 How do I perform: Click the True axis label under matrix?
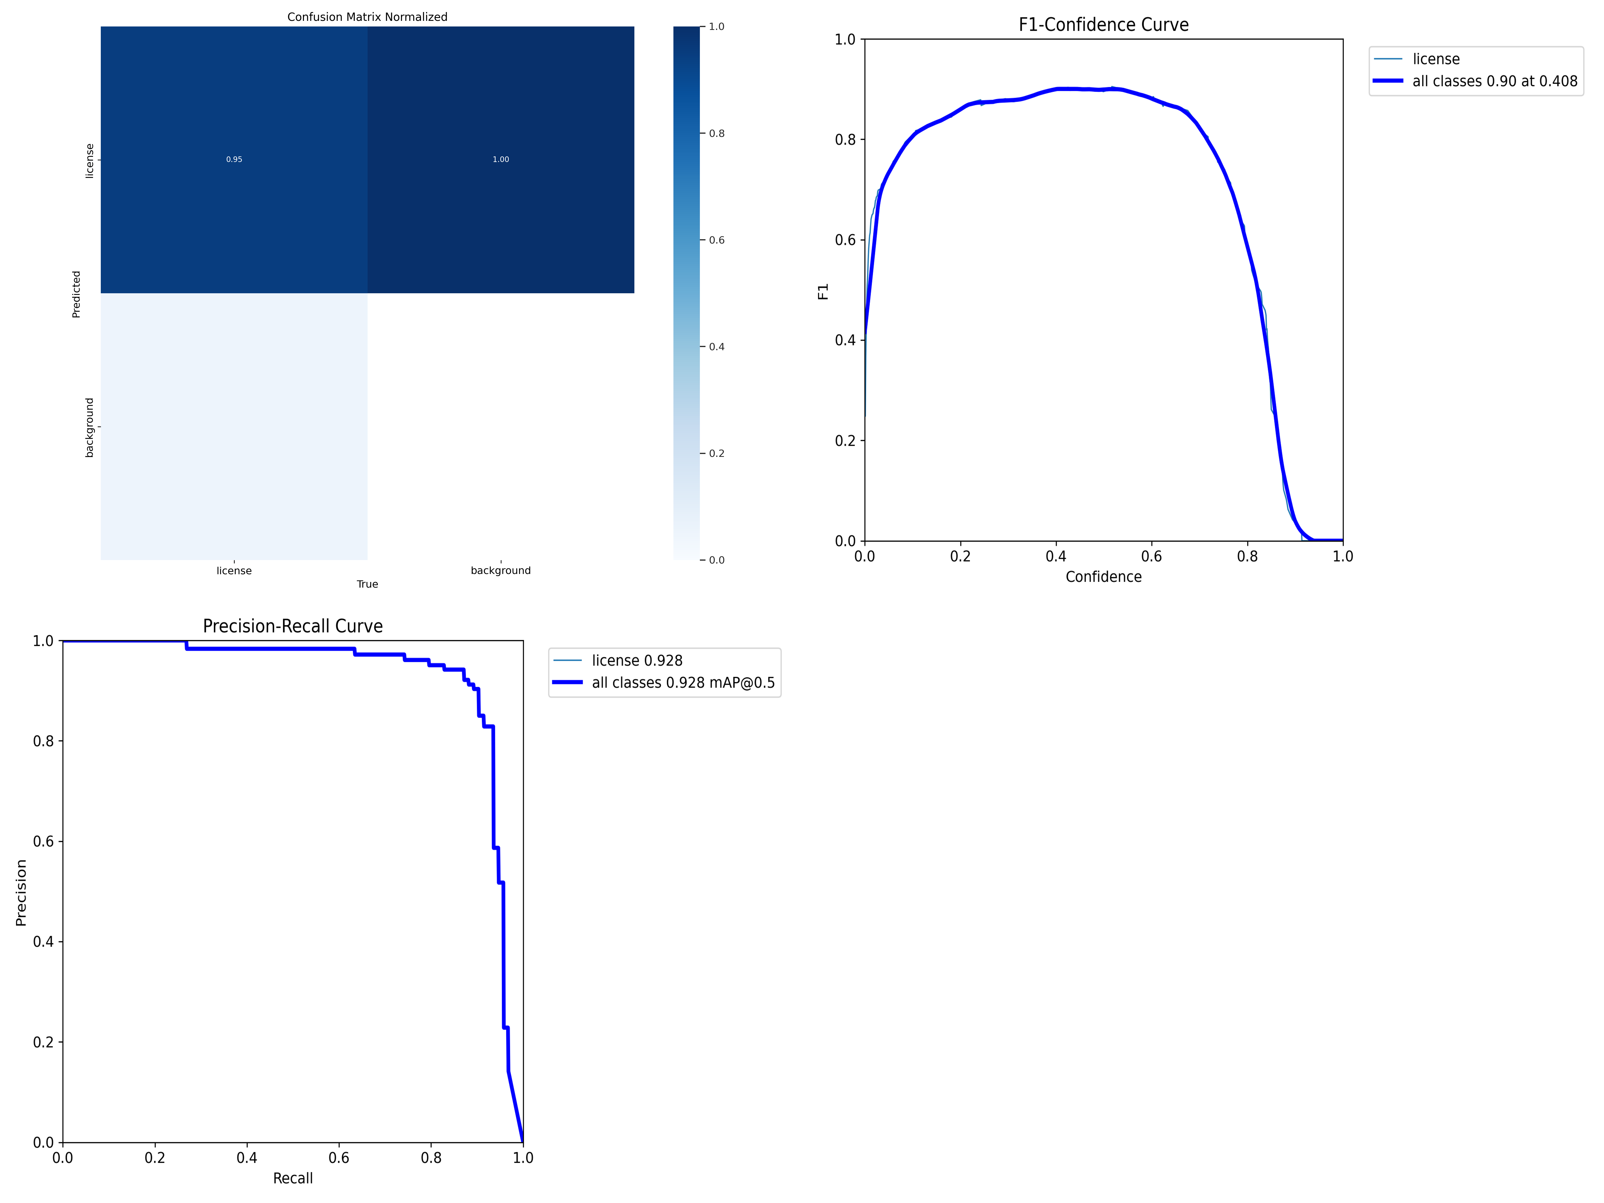[367, 584]
